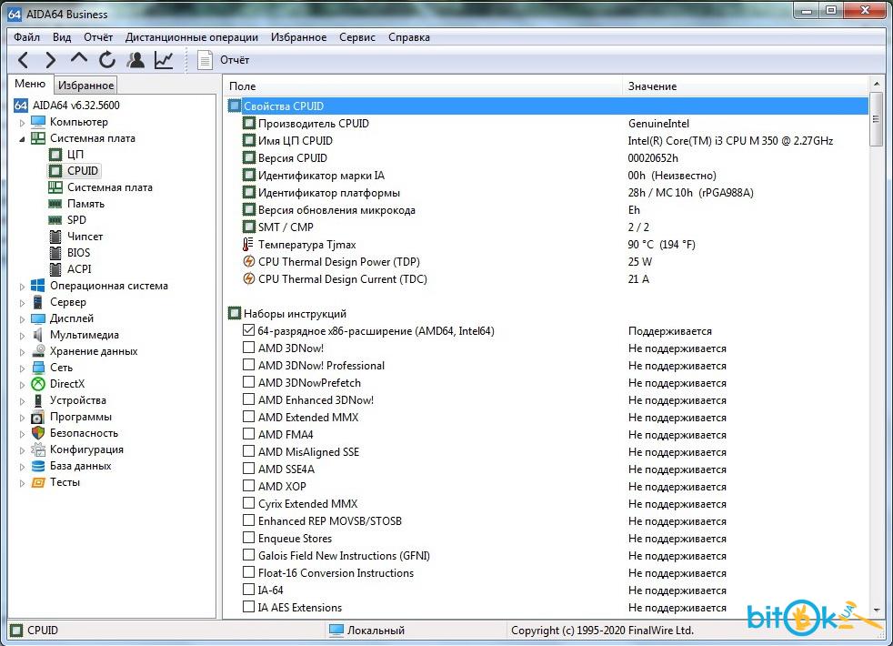893x646 pixels.
Task: Expand the Устройства tree node arrow
Action: (x=22, y=401)
